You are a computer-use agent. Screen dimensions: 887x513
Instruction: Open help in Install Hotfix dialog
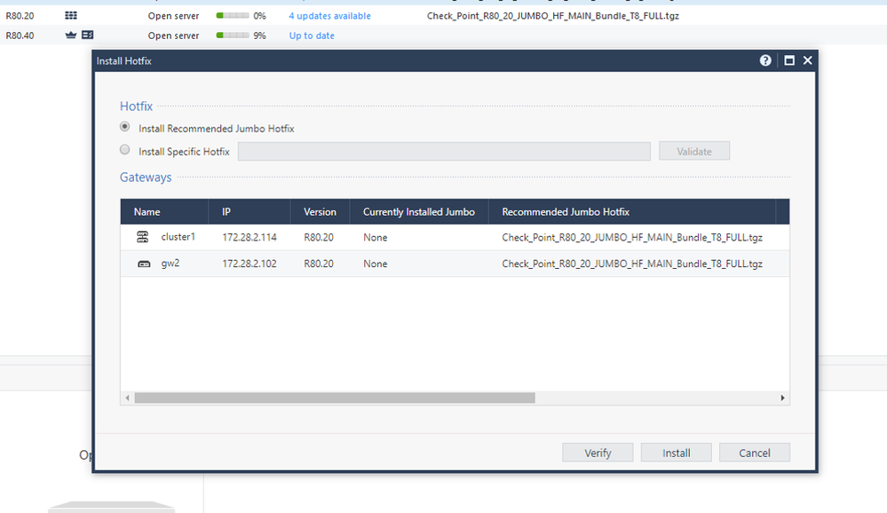(764, 60)
